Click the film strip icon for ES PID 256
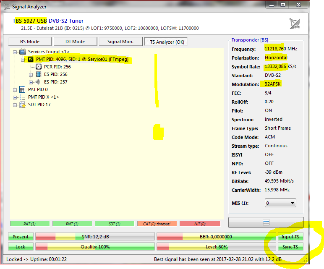The height and width of the screenshot is (269, 324). click(x=39, y=74)
